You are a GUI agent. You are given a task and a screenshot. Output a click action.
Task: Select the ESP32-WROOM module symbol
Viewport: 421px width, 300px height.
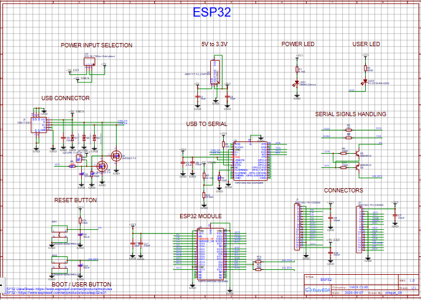[x=210, y=254]
